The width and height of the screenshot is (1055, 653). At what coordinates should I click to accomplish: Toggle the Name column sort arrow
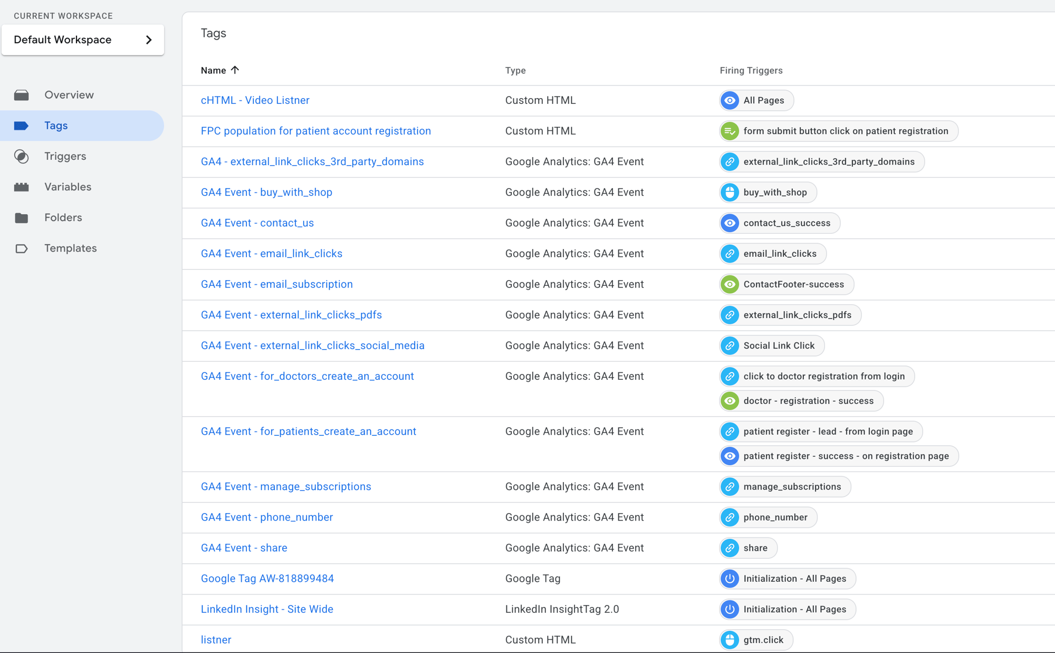click(235, 70)
